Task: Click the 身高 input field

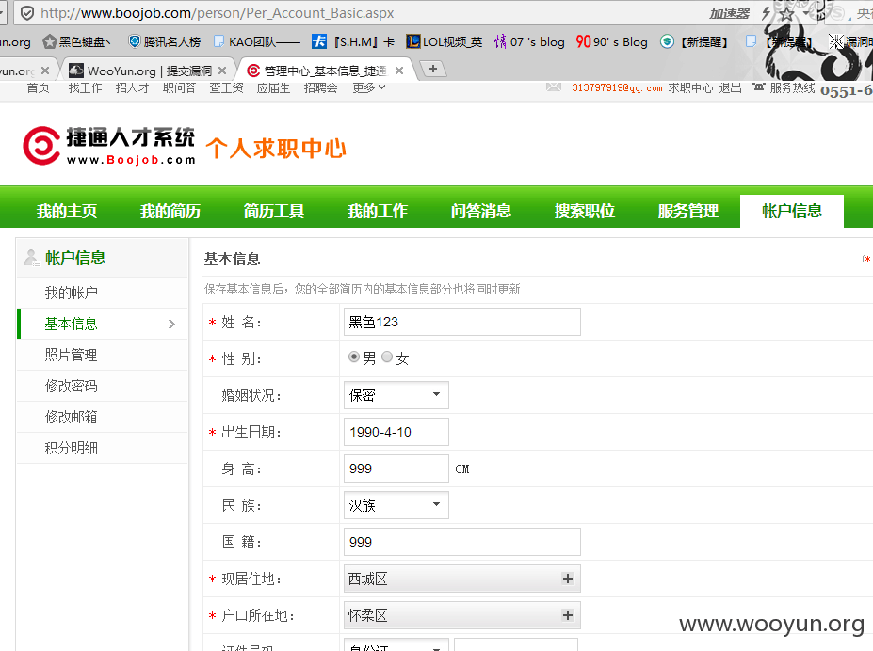Action: point(396,468)
